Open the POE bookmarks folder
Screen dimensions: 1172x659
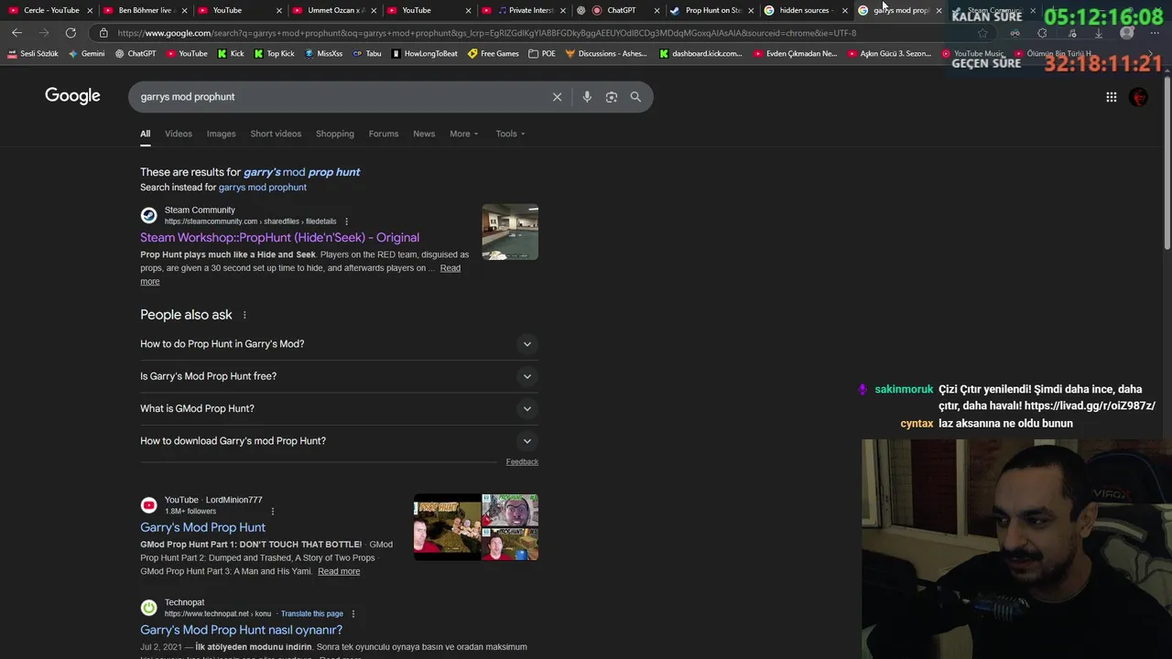(x=542, y=53)
